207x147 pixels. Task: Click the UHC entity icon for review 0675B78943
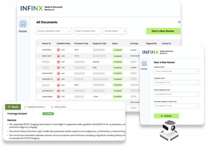[x=58, y=50]
